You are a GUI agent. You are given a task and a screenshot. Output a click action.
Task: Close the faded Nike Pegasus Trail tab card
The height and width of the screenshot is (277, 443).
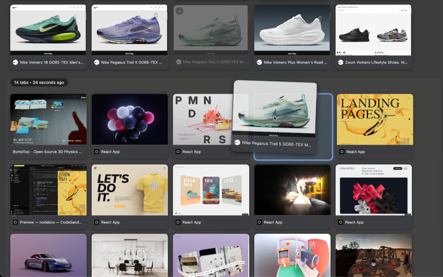(x=179, y=11)
